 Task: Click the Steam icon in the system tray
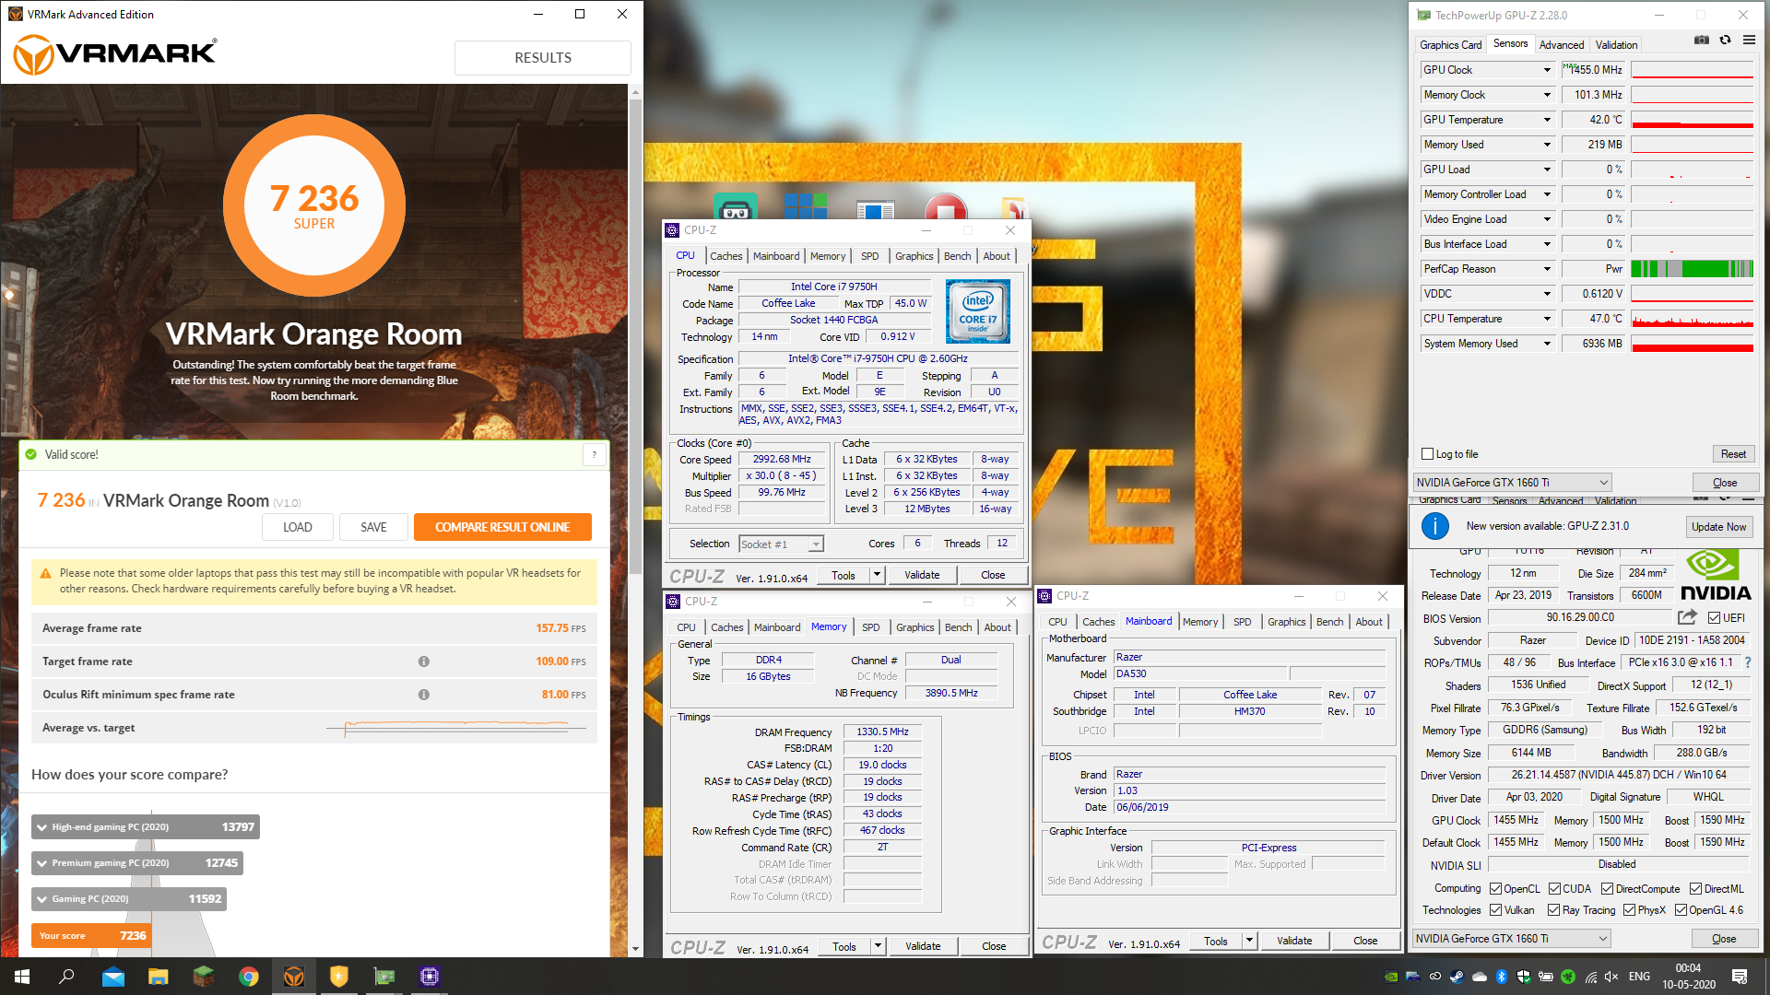tap(1457, 977)
